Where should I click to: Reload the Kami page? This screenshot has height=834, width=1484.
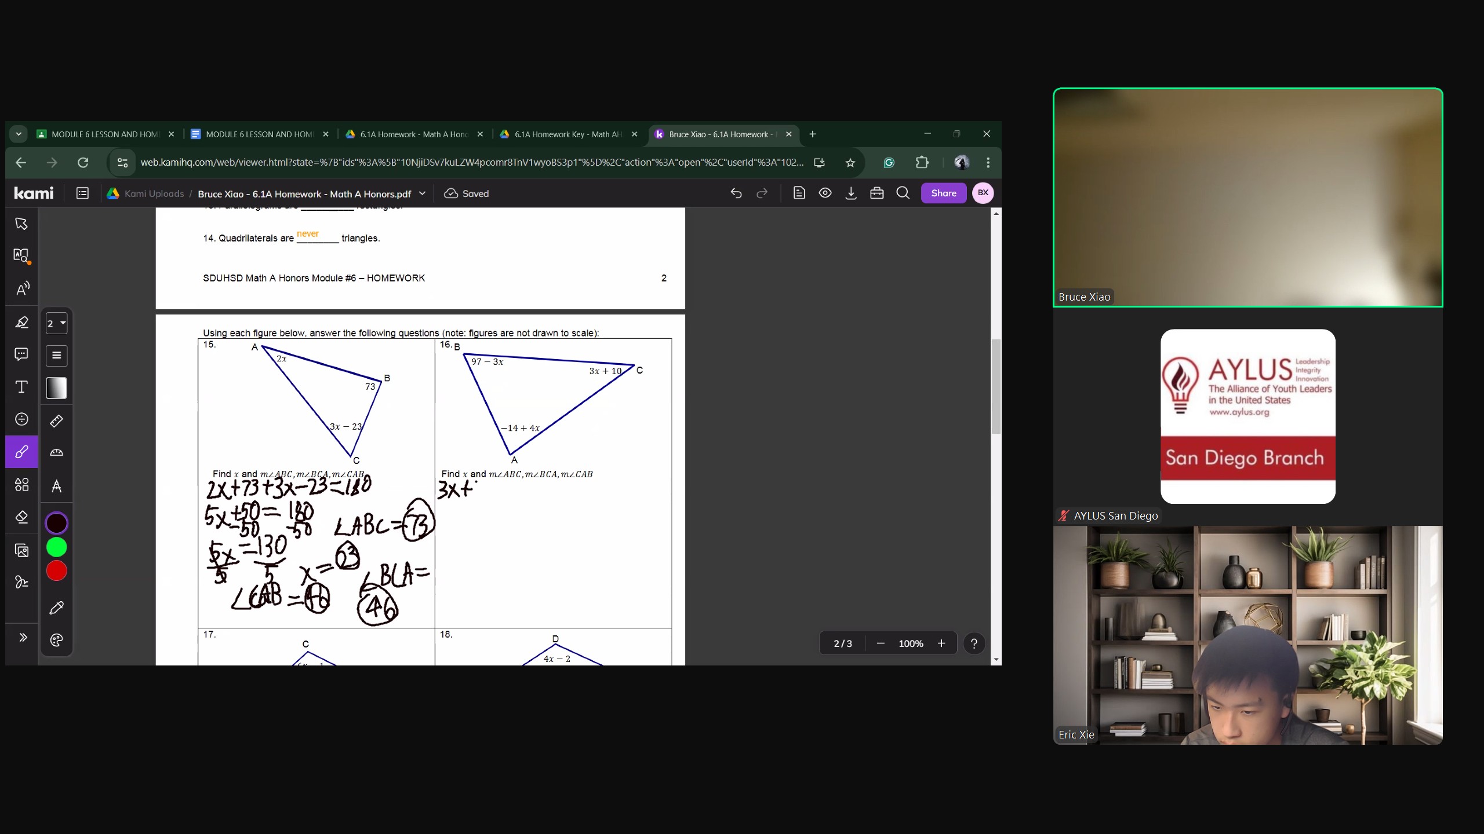pyautogui.click(x=83, y=163)
